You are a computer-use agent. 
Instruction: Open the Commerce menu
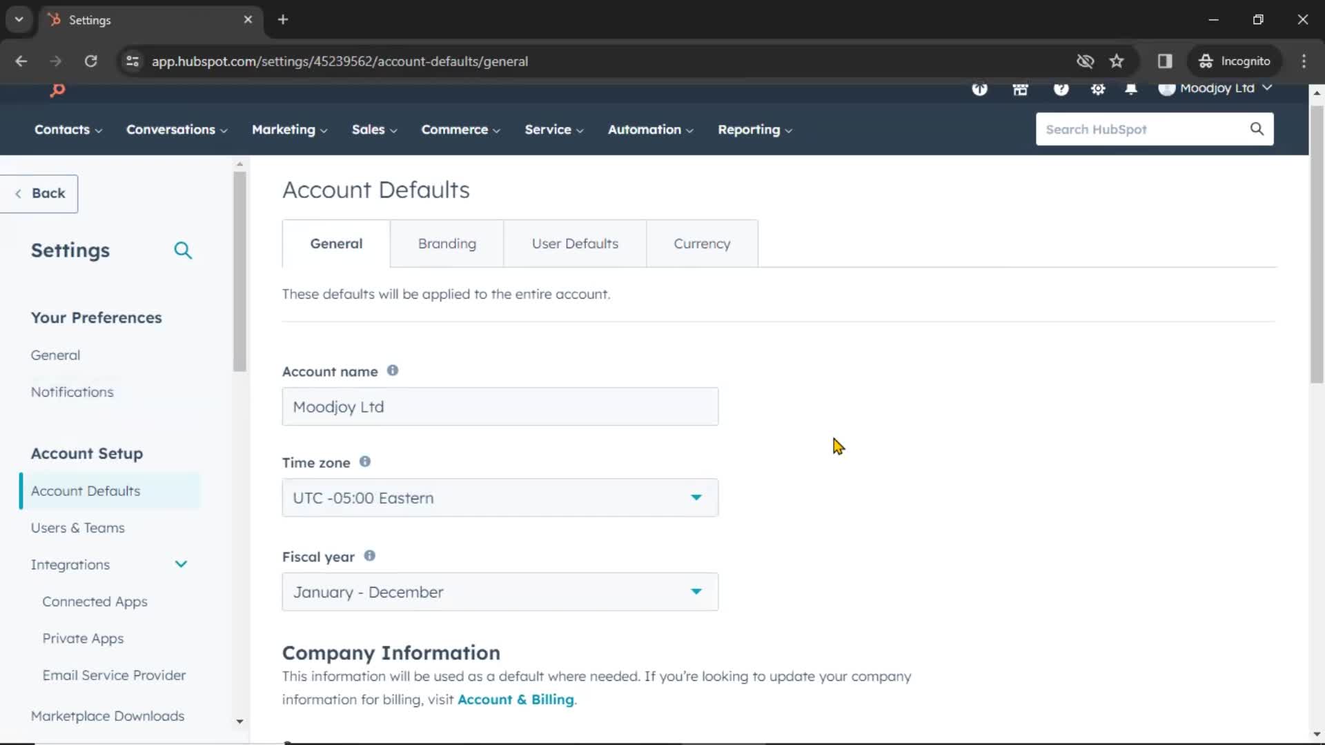pyautogui.click(x=461, y=130)
